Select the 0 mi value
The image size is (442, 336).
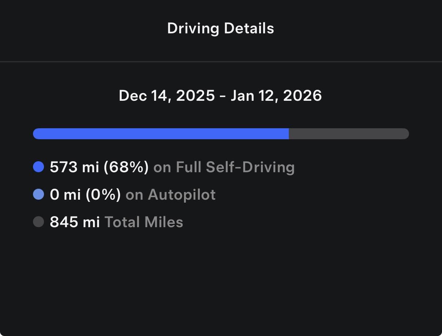coord(65,195)
